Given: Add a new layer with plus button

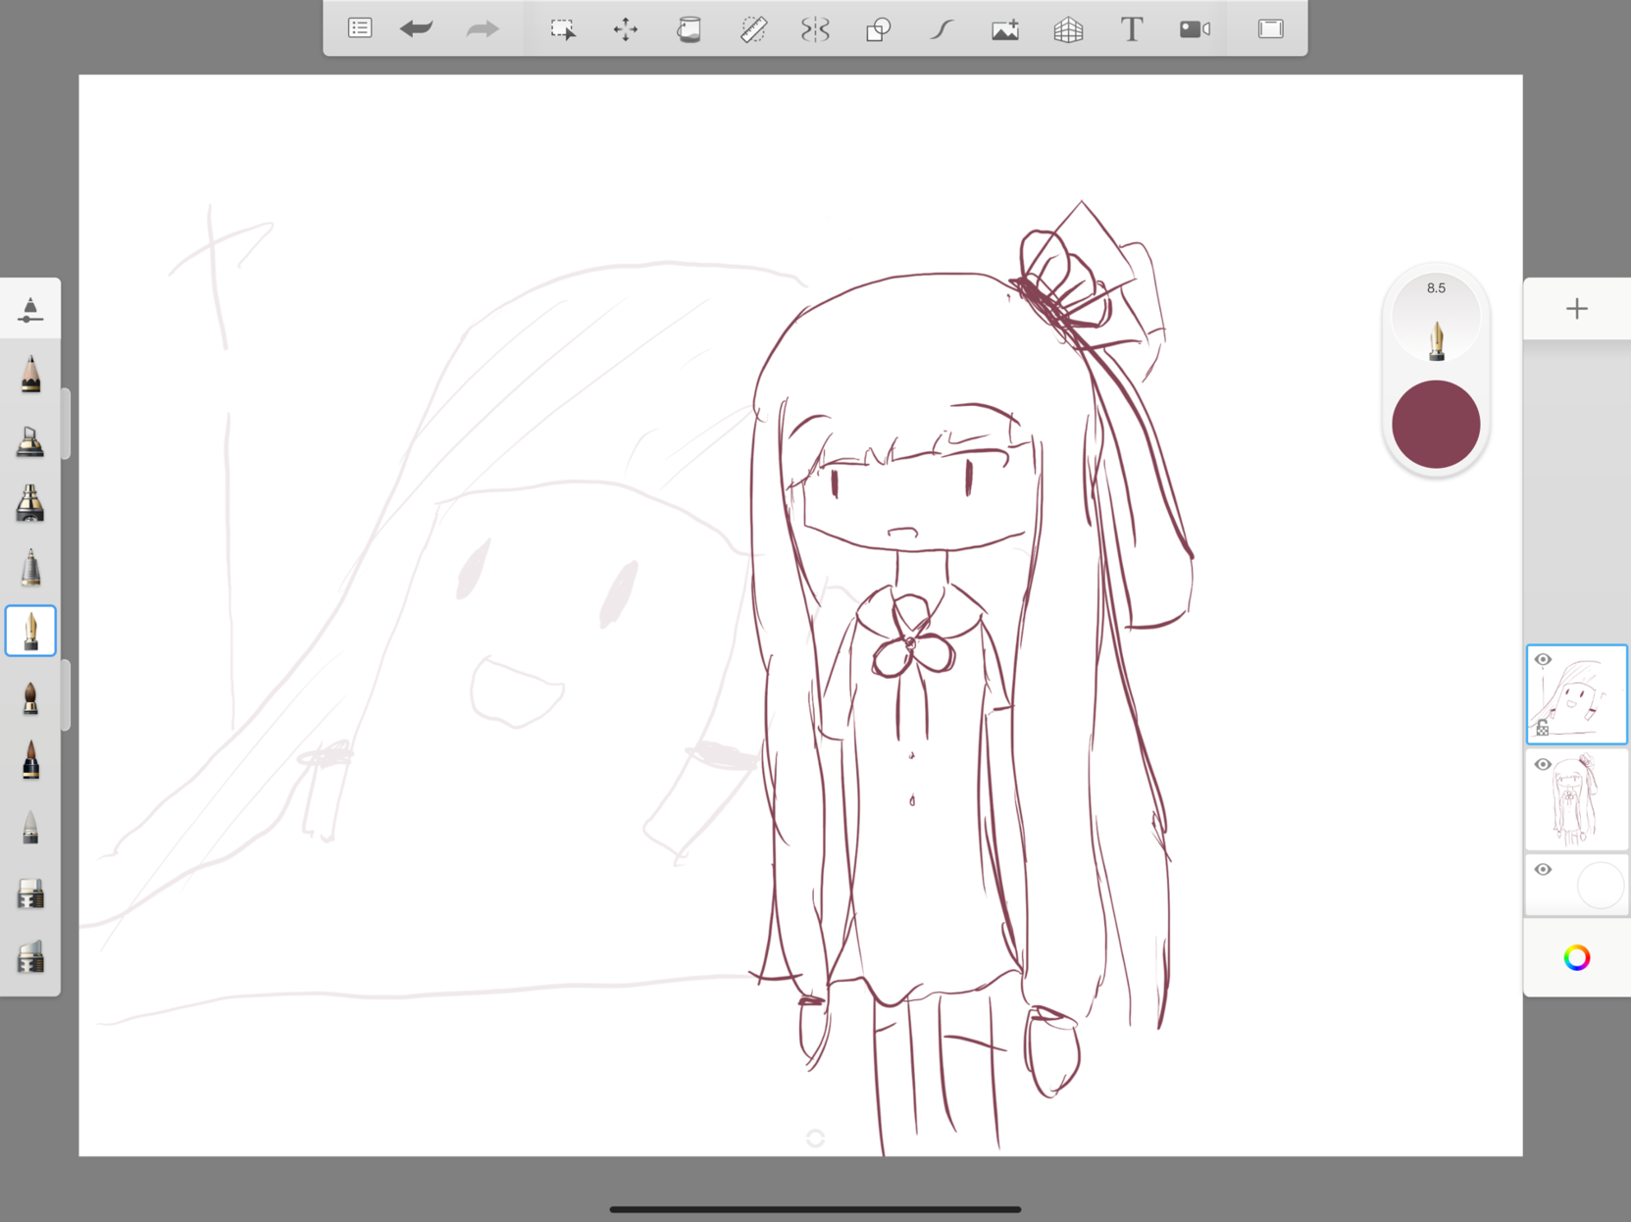Looking at the screenshot, I should tap(1576, 309).
